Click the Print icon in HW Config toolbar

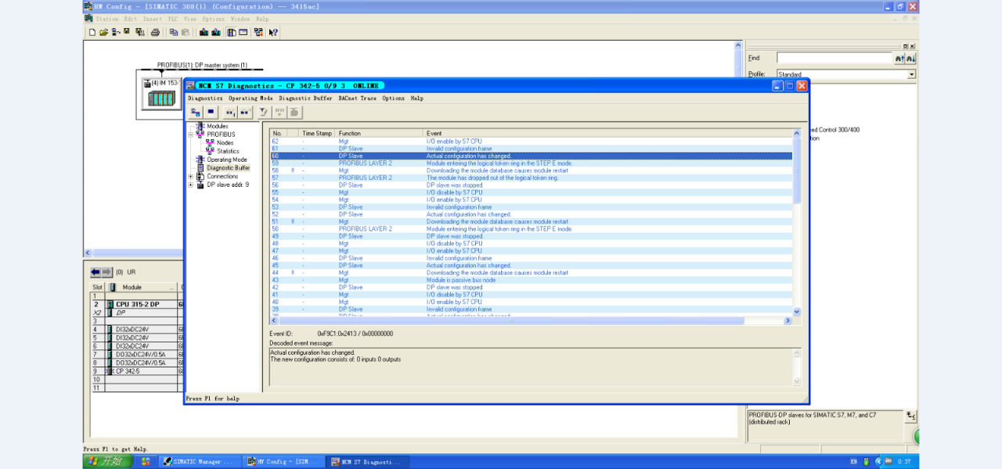tap(155, 32)
